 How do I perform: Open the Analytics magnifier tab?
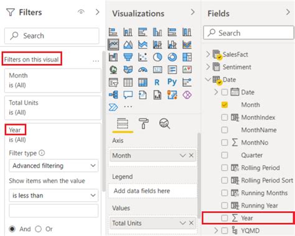tap(164, 124)
